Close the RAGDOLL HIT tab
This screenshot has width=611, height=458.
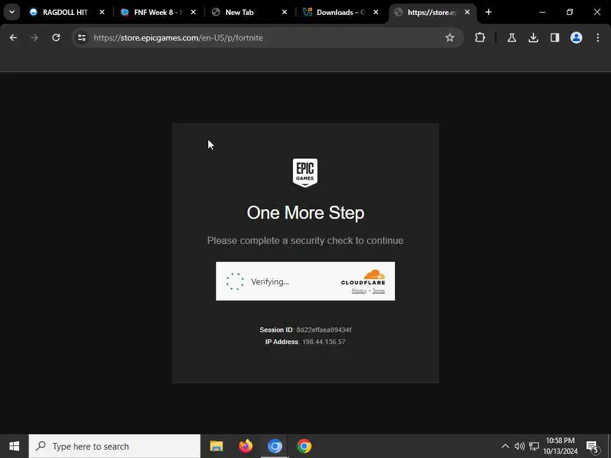point(102,12)
